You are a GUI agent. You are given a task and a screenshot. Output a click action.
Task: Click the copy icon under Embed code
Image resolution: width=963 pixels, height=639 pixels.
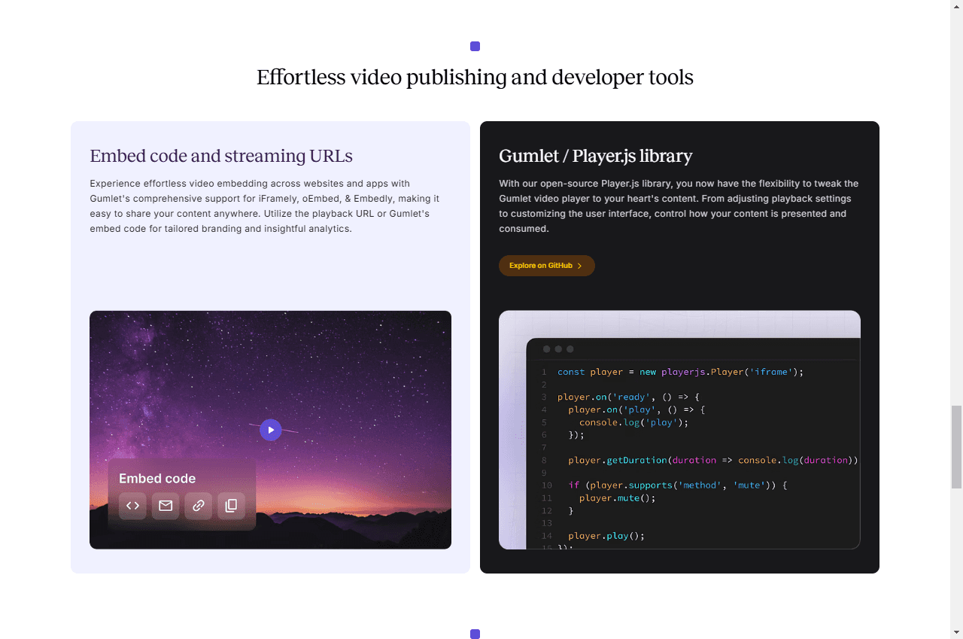[232, 506]
